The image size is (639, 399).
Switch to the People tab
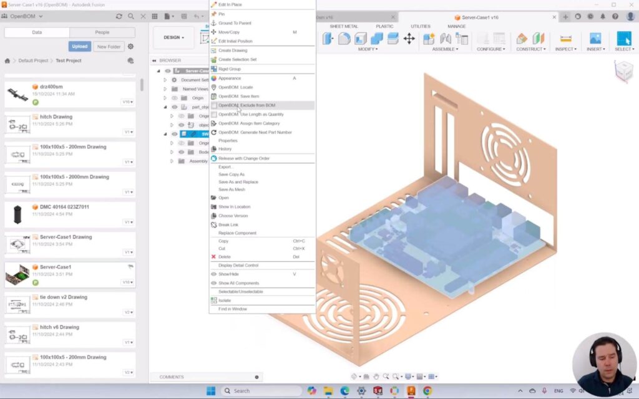click(102, 32)
